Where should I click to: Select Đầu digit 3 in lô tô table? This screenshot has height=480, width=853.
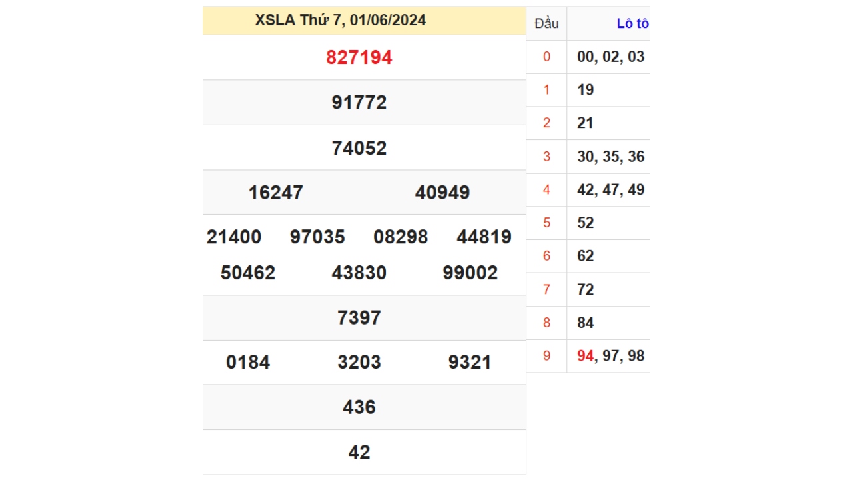click(x=547, y=157)
